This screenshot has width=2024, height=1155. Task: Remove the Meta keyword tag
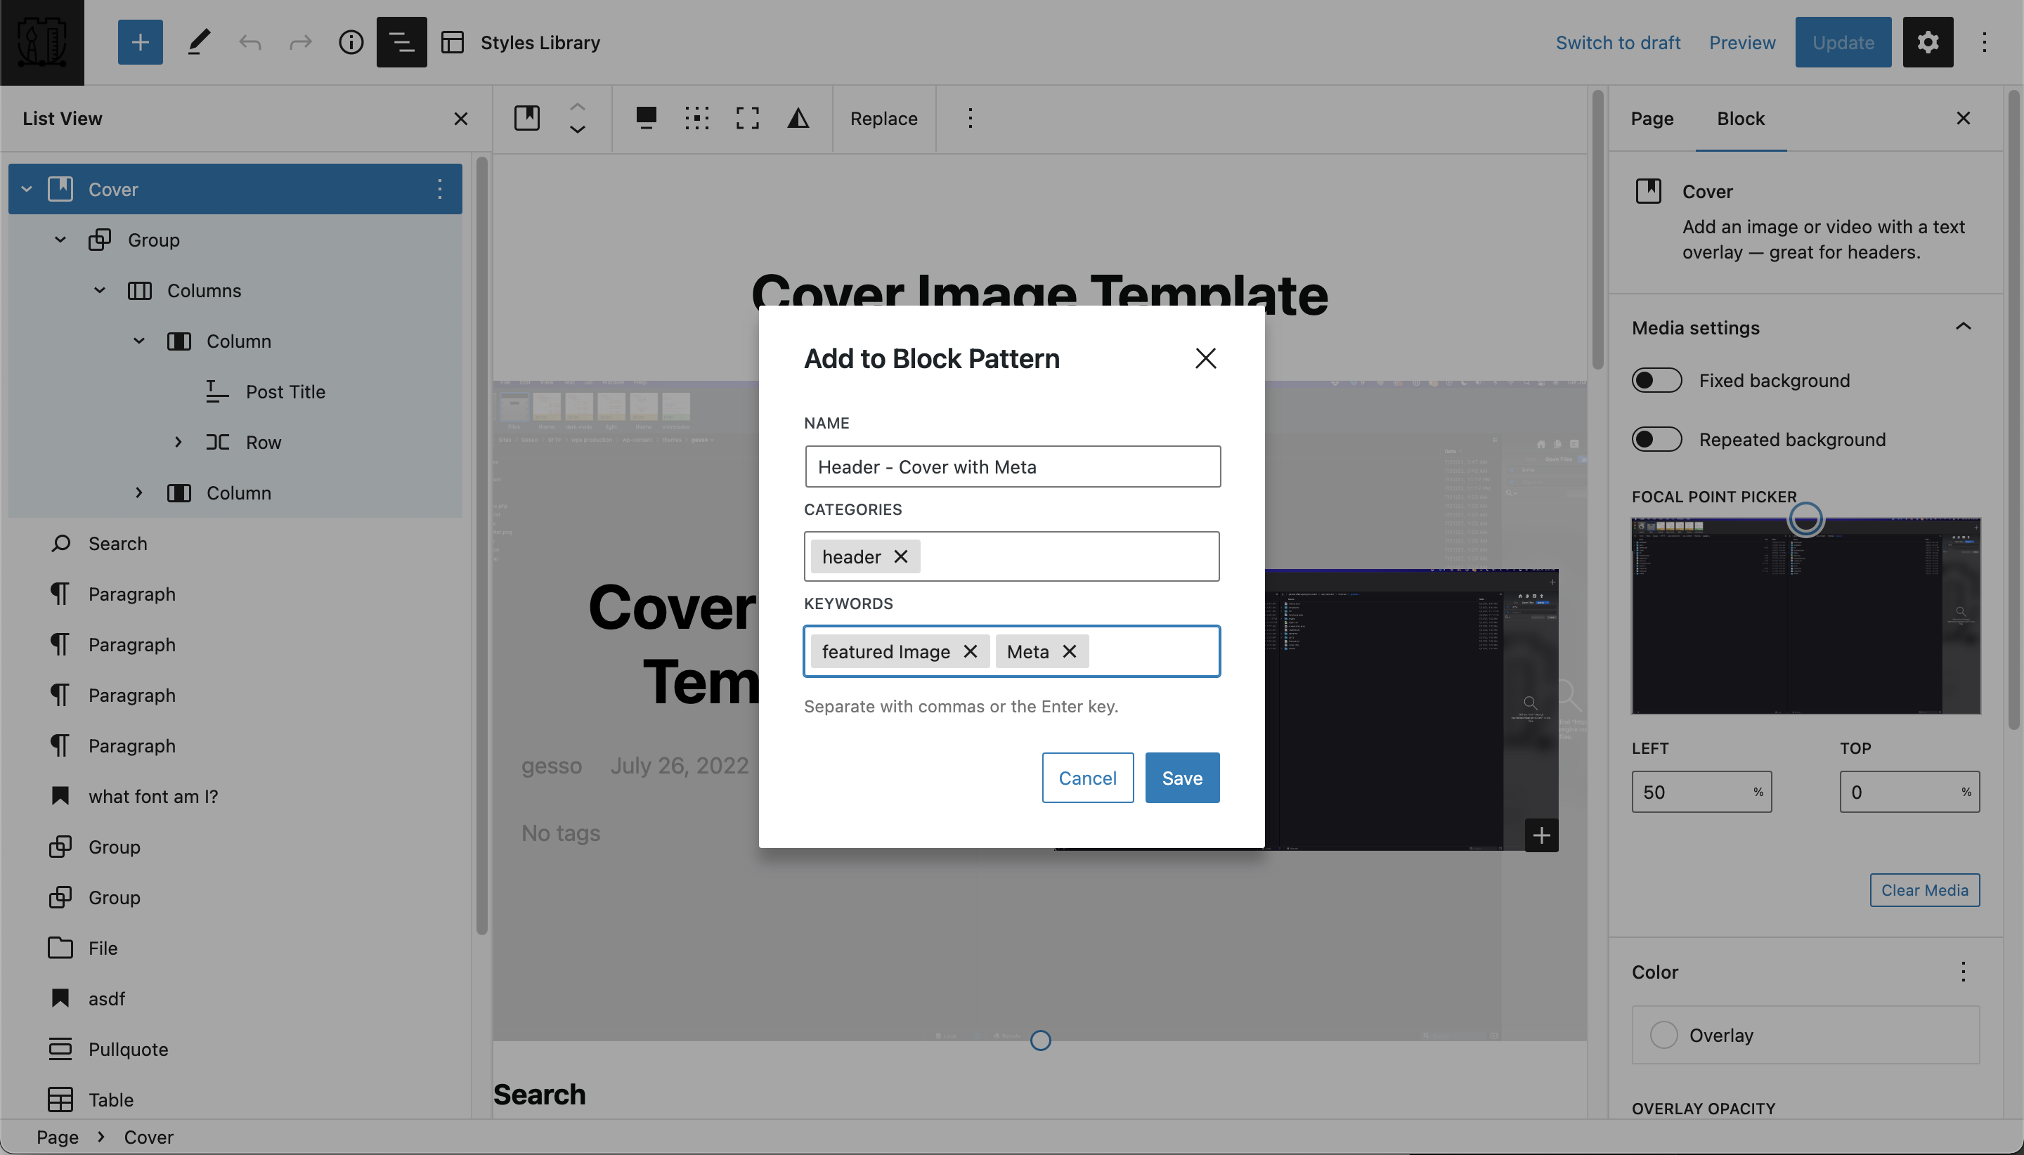[1069, 651]
